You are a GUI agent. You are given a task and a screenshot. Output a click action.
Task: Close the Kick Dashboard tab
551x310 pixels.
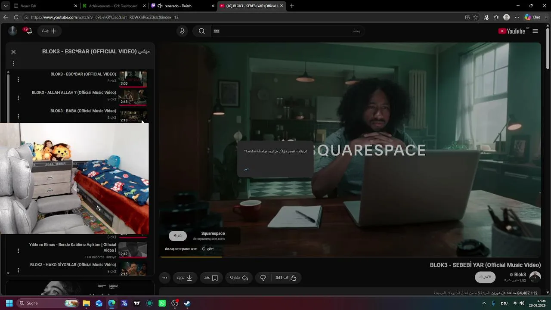tap(144, 6)
